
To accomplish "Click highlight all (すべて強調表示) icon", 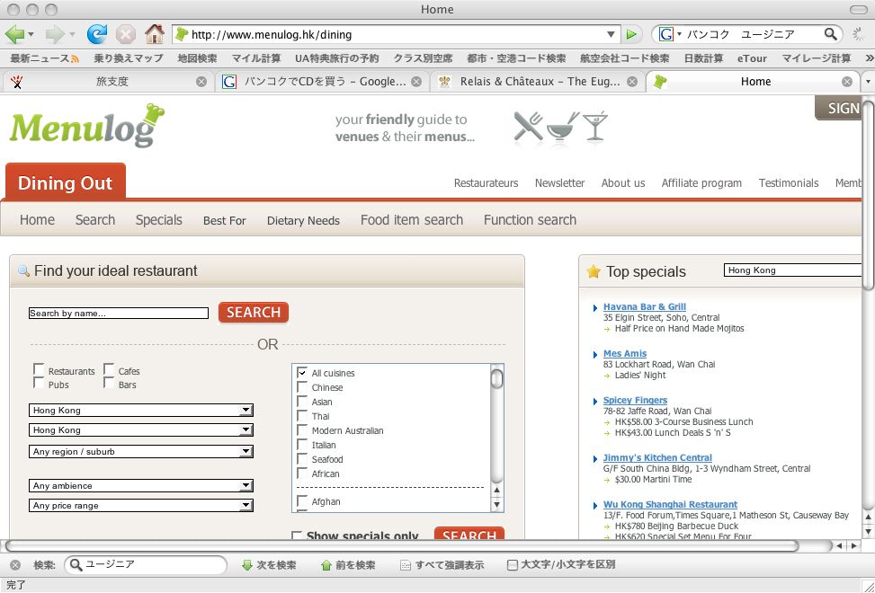I will point(406,565).
